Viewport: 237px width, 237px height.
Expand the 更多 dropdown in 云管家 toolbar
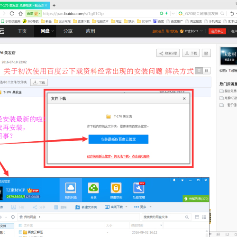pyautogui.click(x=150, y=207)
